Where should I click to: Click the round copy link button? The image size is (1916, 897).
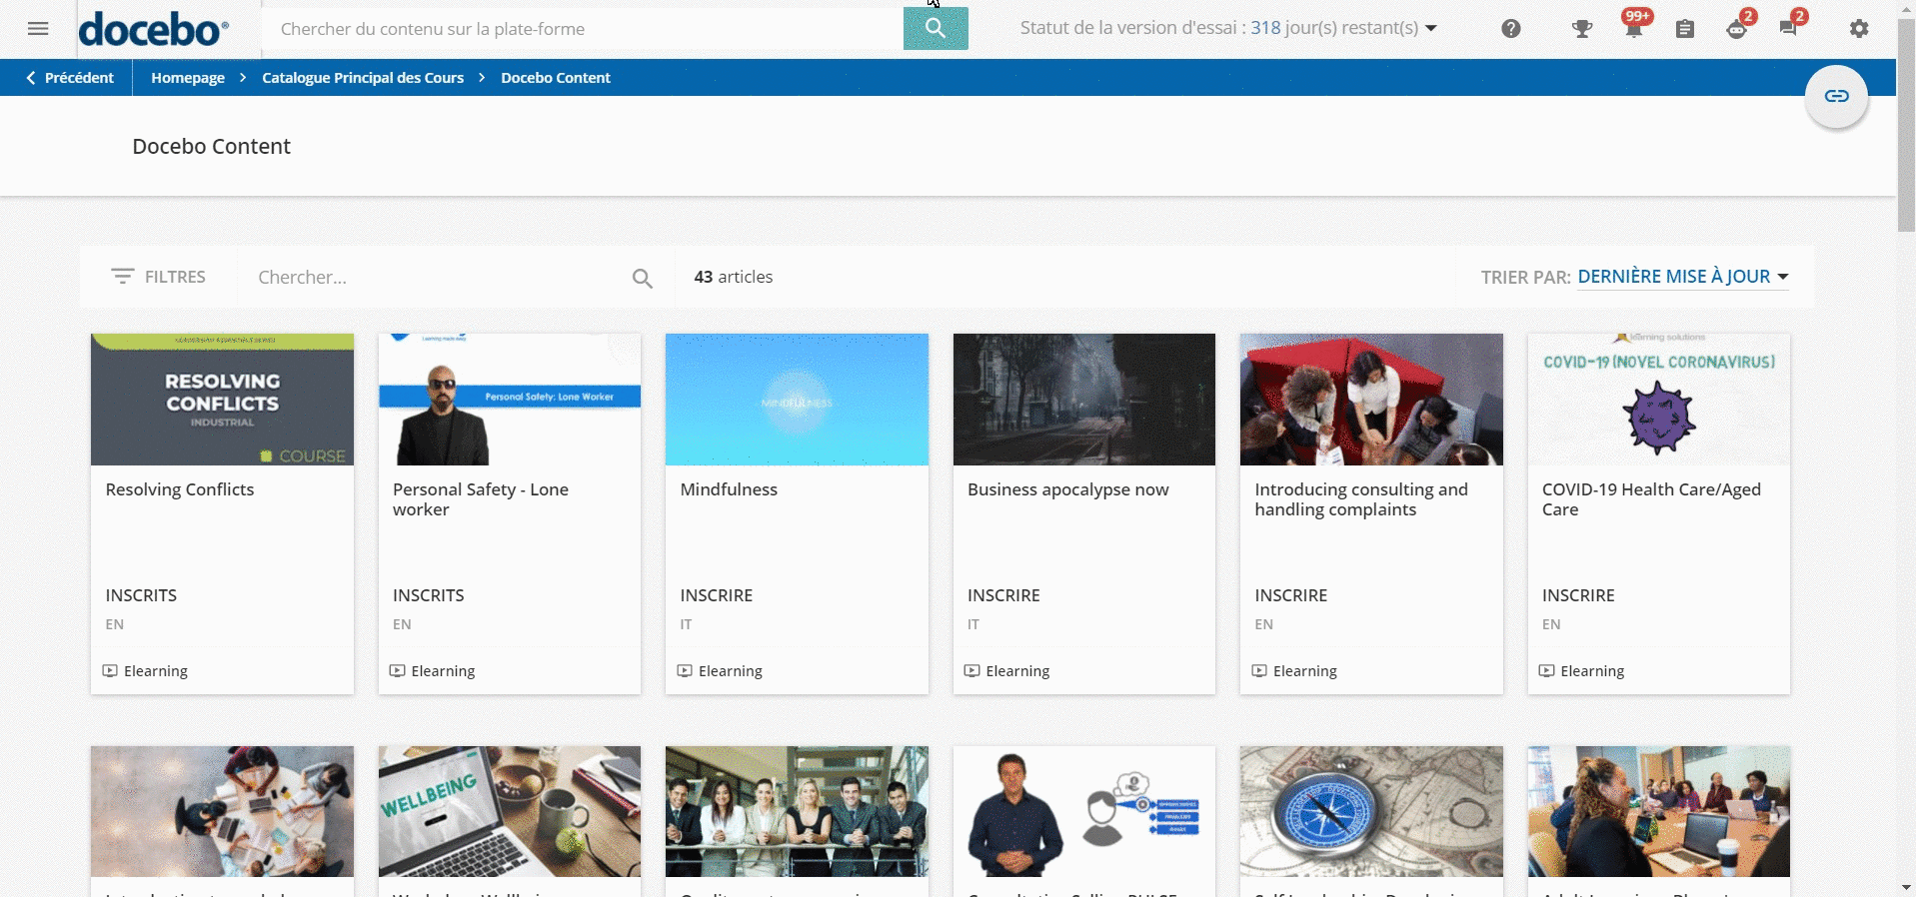coord(1836,96)
